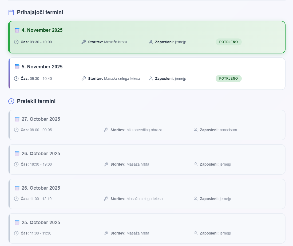Click the Prihajajoči termini section heading
The width and height of the screenshot is (293, 246).
pos(40,12)
